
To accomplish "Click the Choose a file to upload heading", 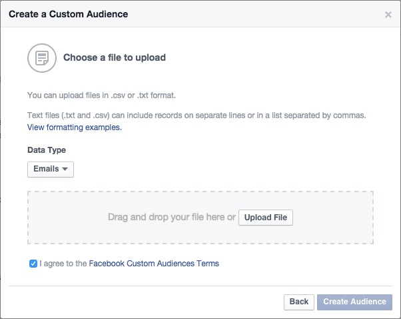I will 115,57.
